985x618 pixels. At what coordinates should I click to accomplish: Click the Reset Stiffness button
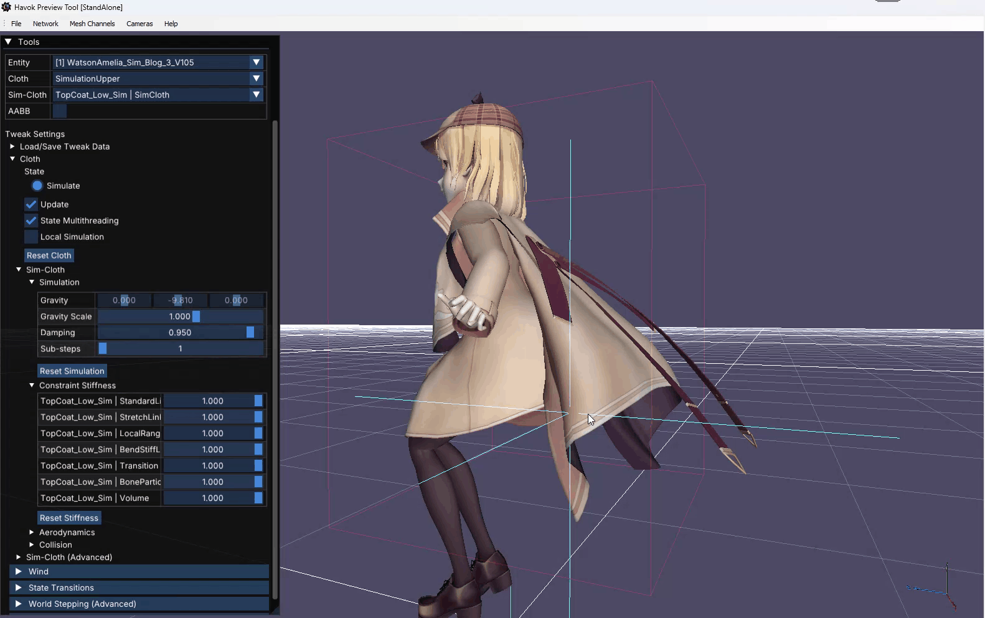pyautogui.click(x=69, y=518)
